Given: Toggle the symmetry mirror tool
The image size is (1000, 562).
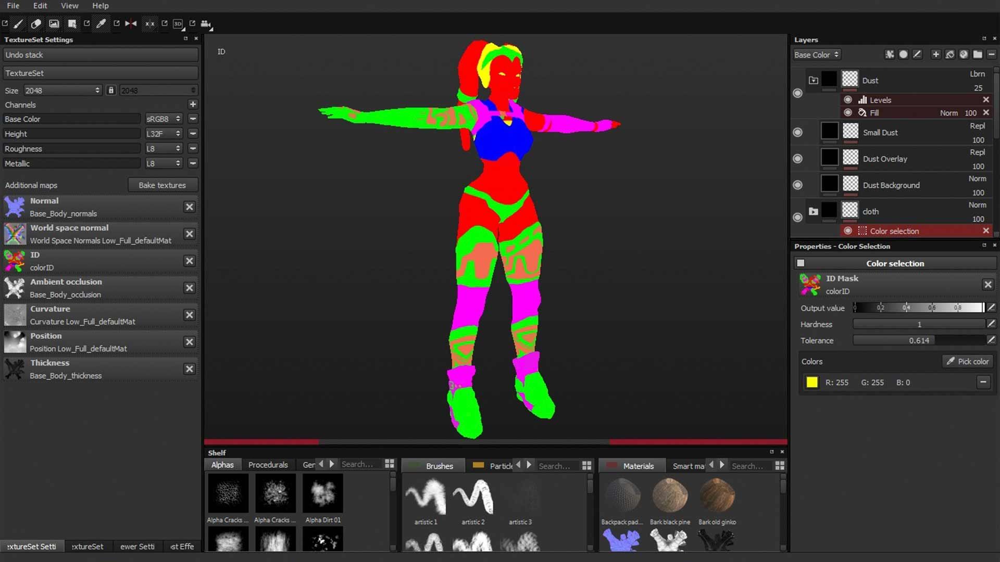Looking at the screenshot, I should [131, 24].
